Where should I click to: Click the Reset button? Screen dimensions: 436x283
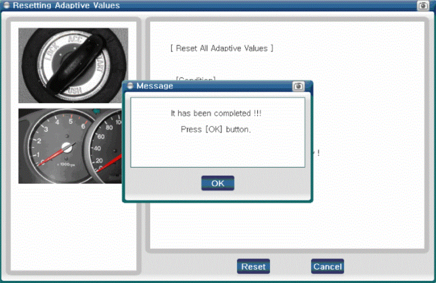(x=253, y=267)
